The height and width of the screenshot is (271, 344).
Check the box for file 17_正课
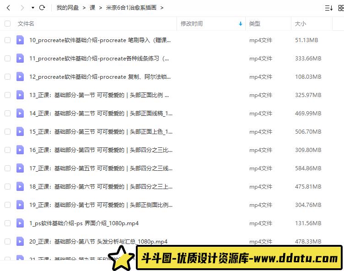7,168
